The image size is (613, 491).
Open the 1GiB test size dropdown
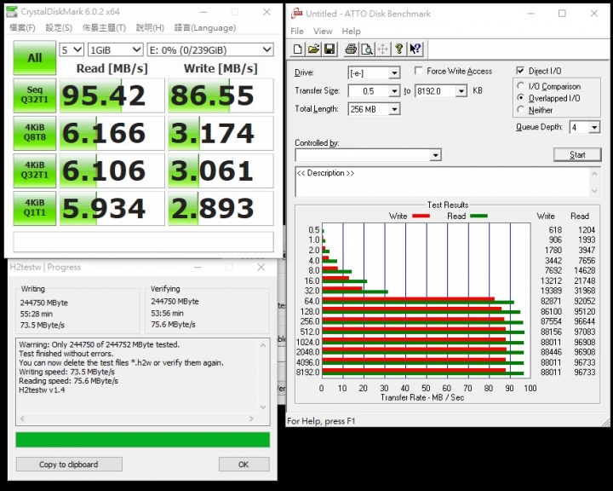pos(115,49)
